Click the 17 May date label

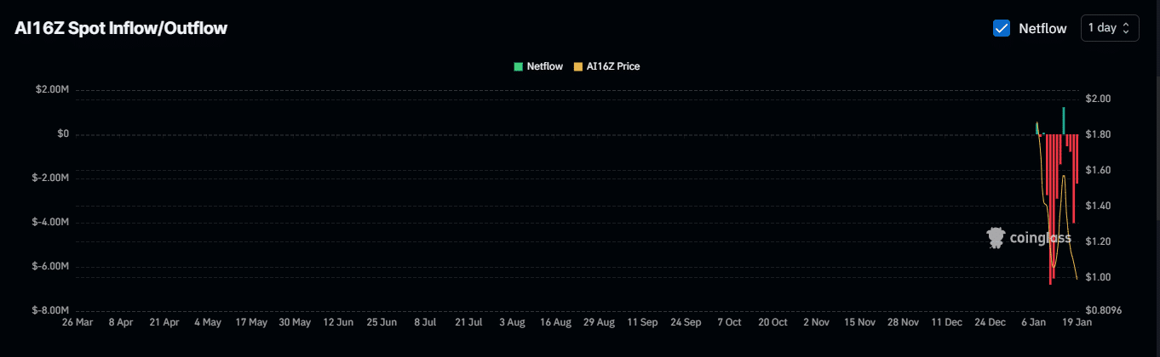point(251,323)
